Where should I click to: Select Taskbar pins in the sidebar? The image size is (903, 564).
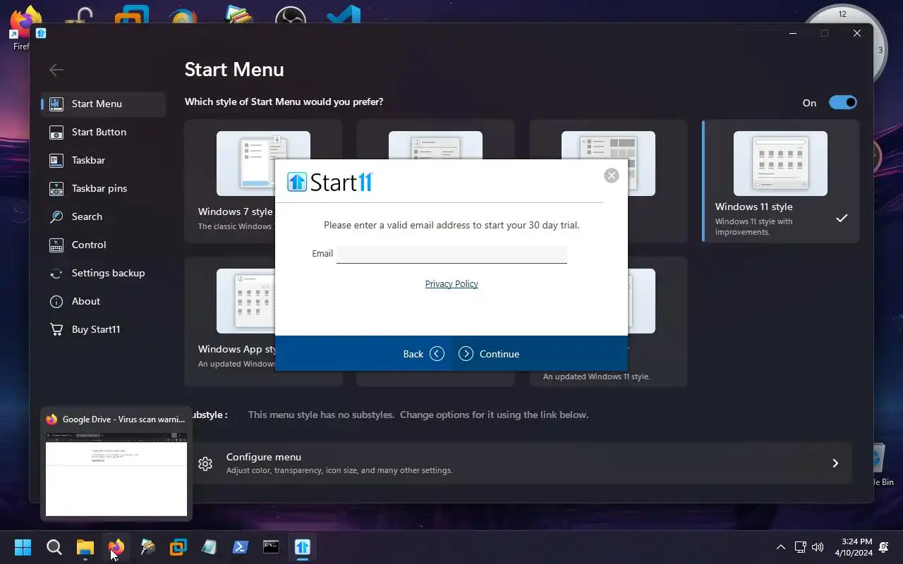(104, 188)
